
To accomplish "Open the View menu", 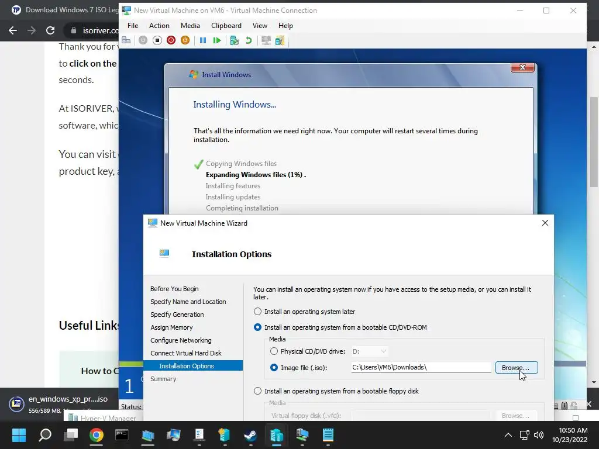I will [260, 26].
